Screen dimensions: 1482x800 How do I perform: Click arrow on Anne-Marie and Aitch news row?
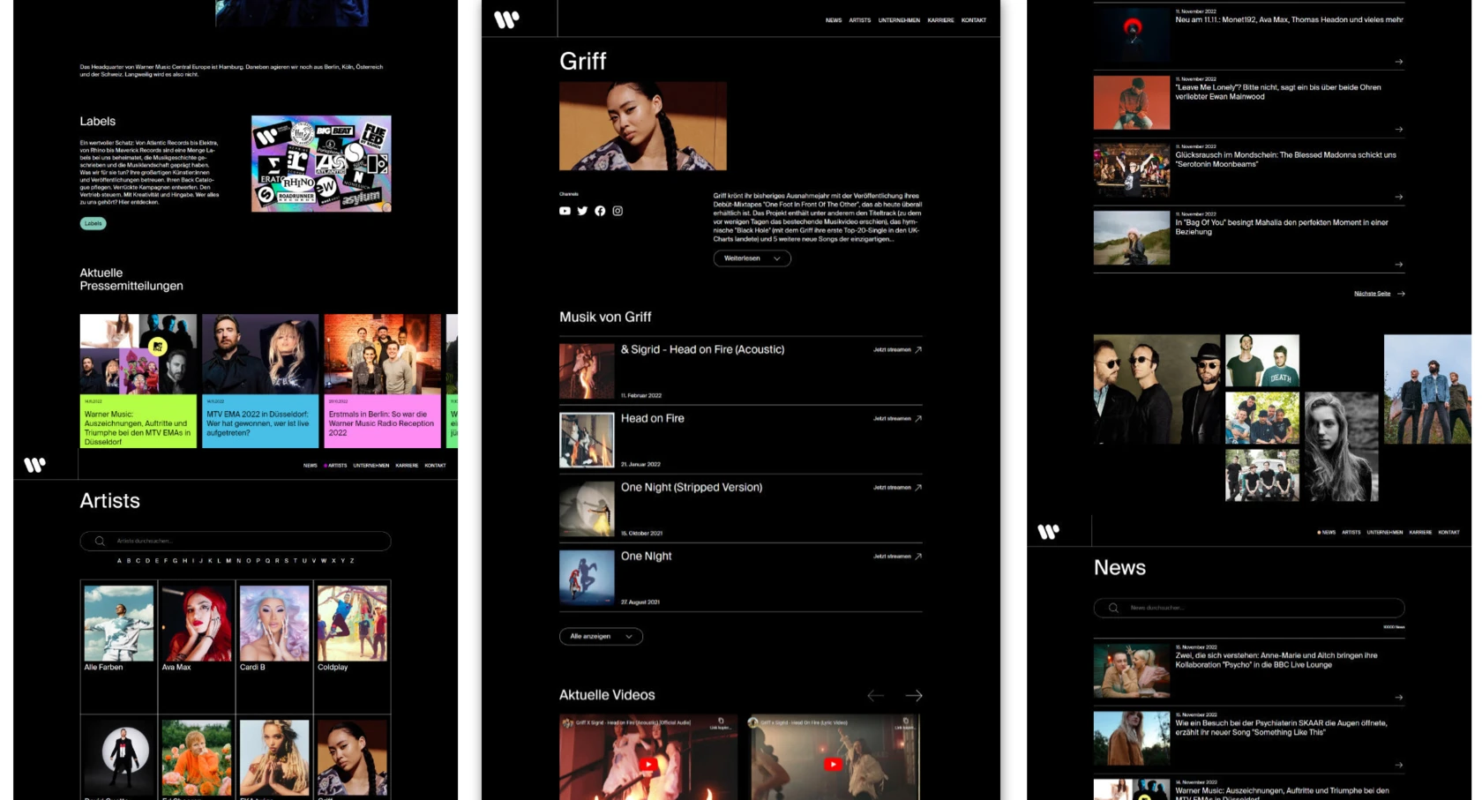pos(1399,698)
